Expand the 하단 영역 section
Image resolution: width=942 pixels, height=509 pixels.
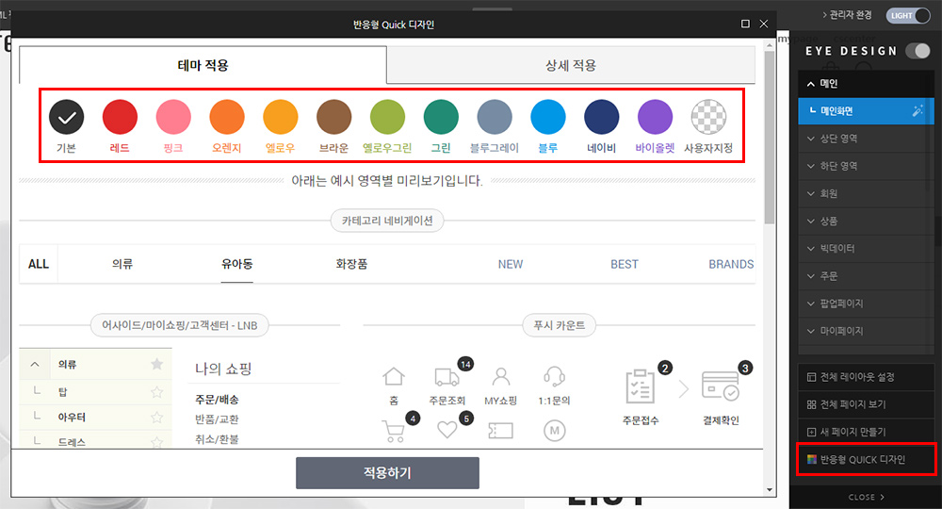[866, 167]
